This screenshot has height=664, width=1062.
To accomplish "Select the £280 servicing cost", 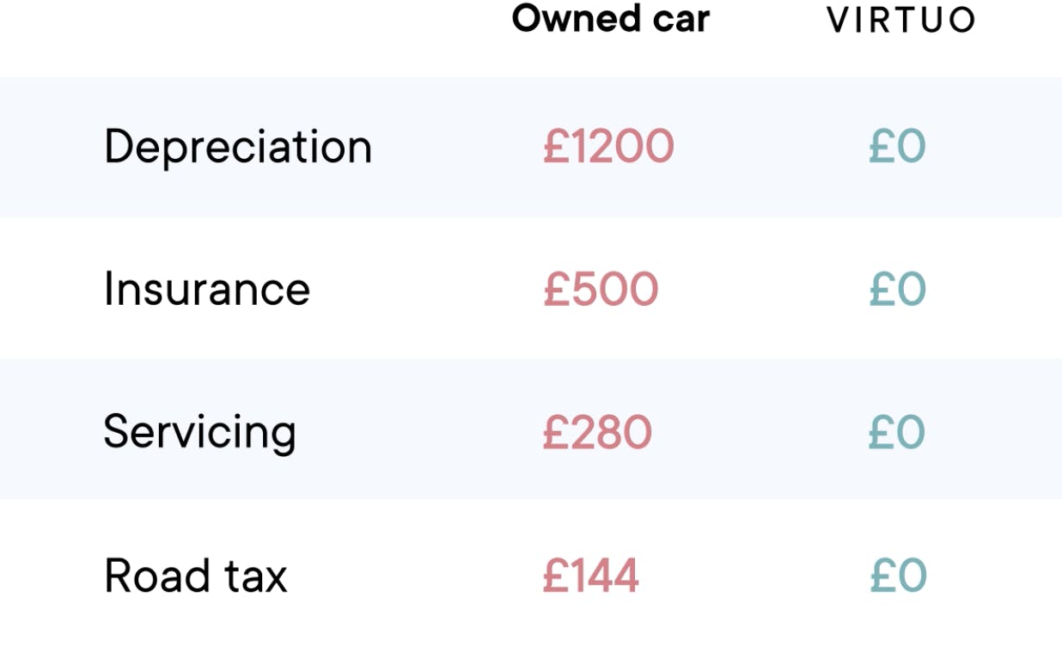I will click(597, 432).
